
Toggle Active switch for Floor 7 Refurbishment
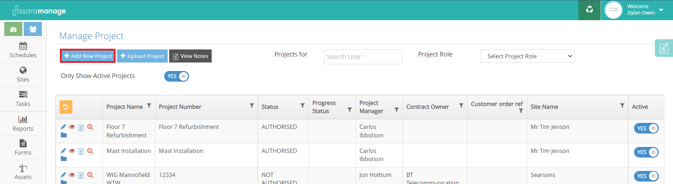click(646, 129)
